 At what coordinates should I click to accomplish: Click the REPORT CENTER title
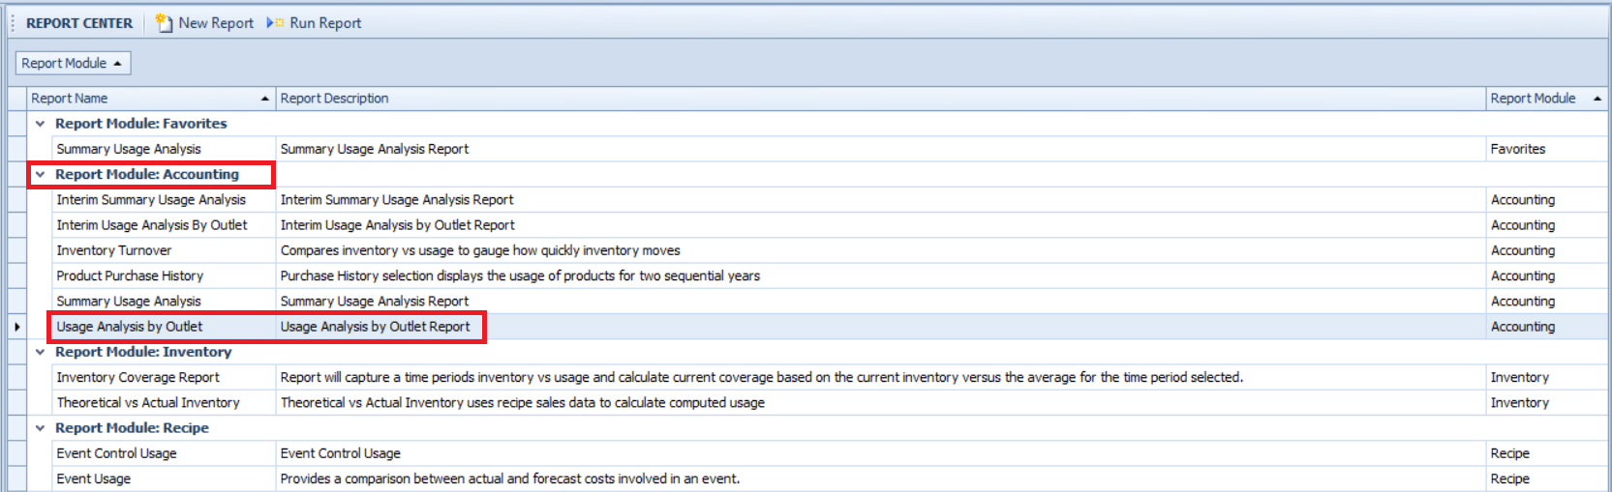79,23
